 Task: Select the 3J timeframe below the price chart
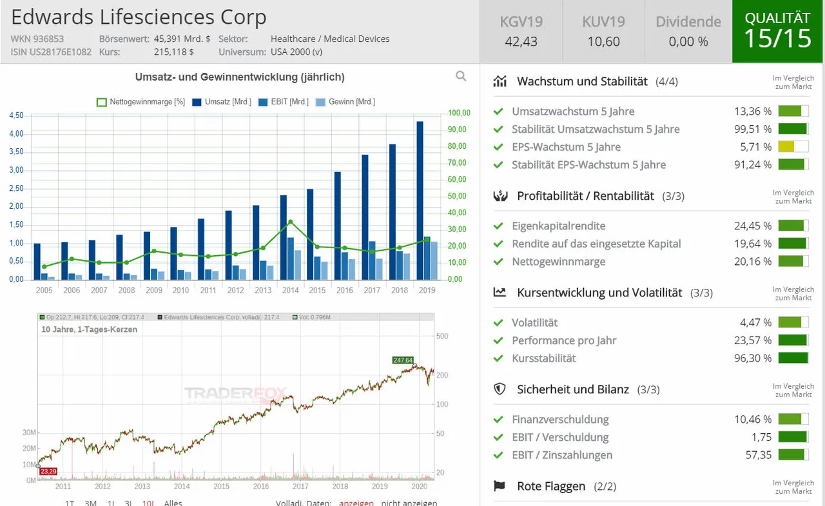(129, 503)
